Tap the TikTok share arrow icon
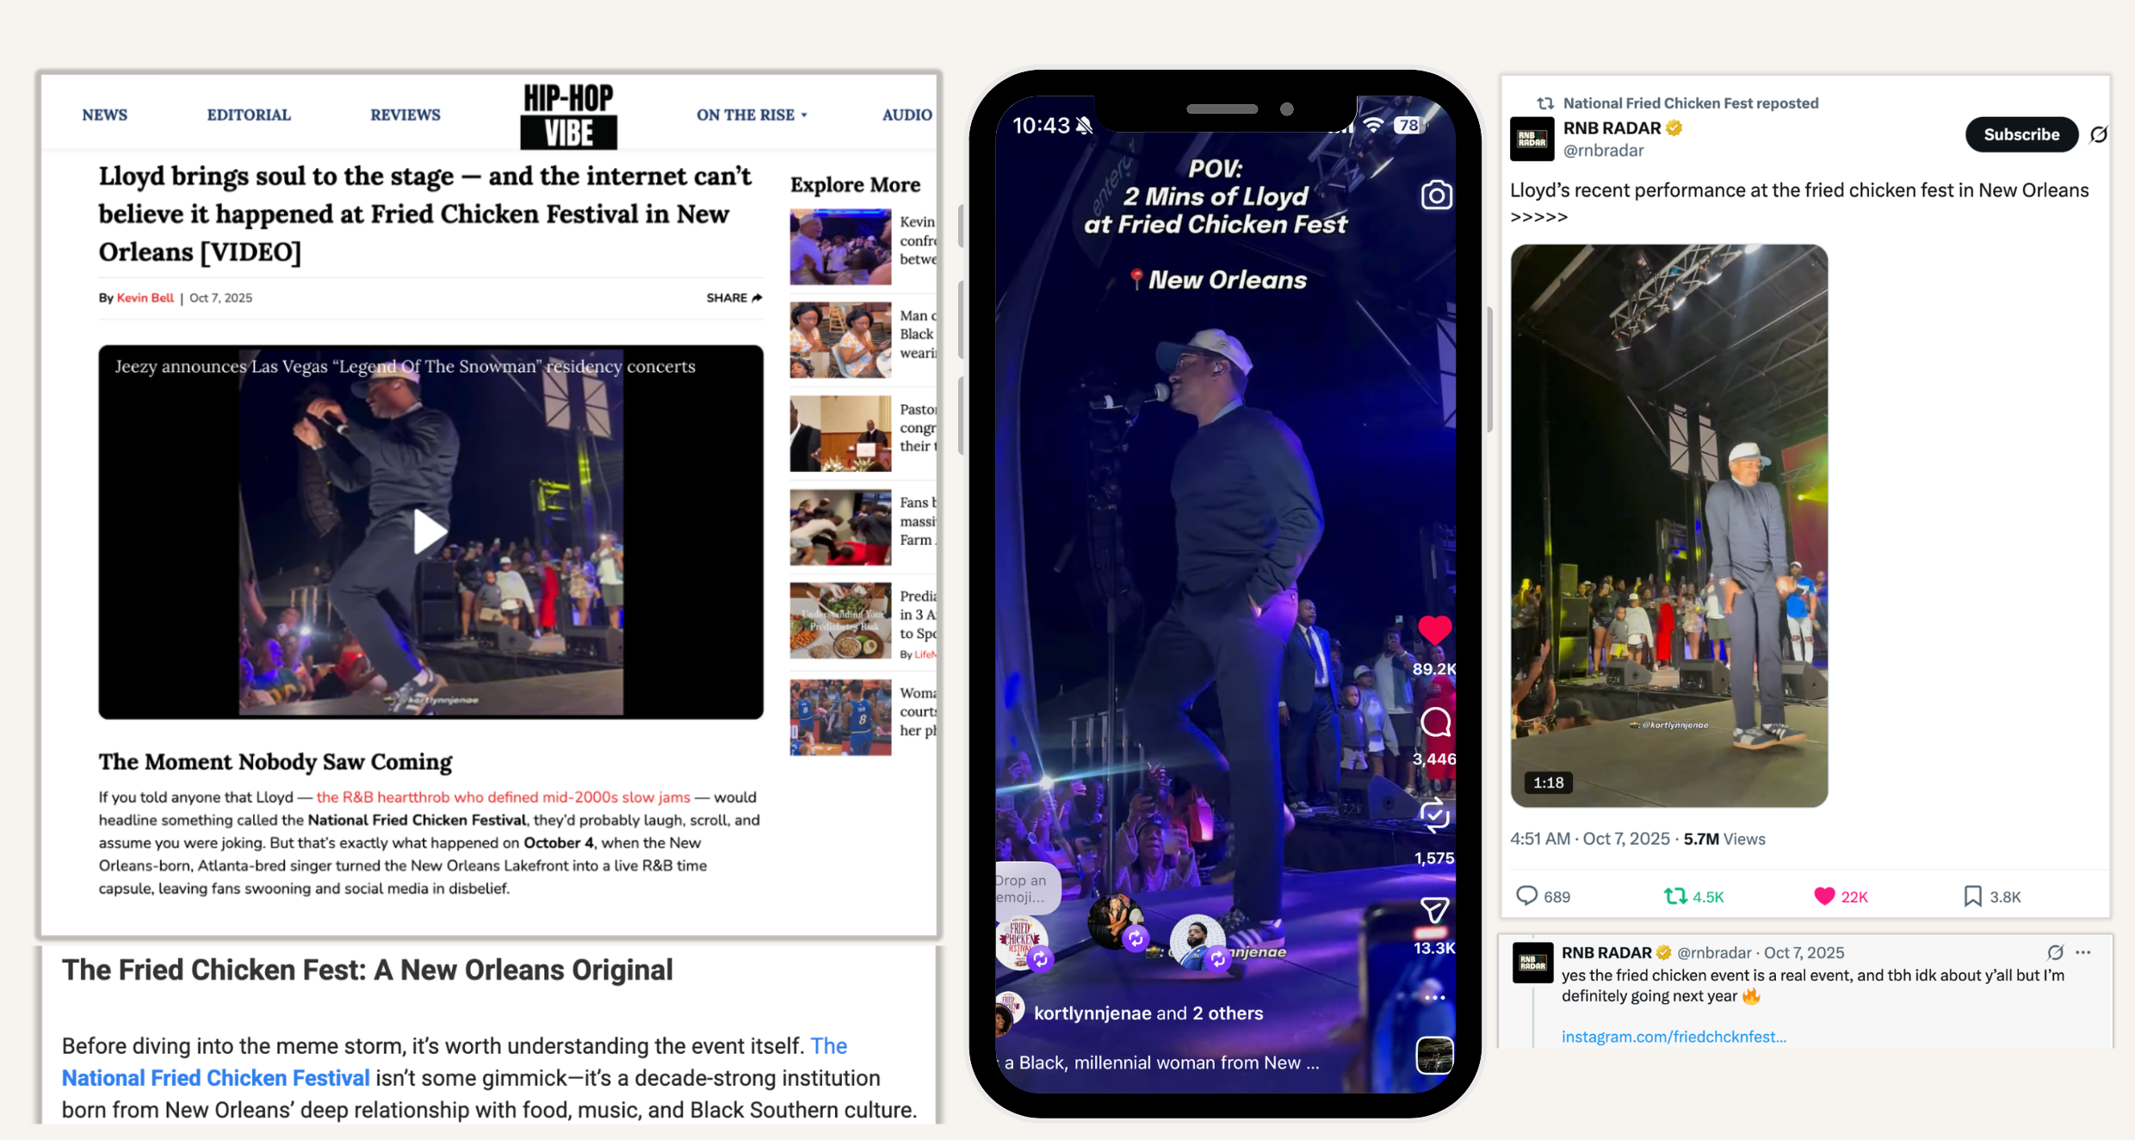 1434,910
